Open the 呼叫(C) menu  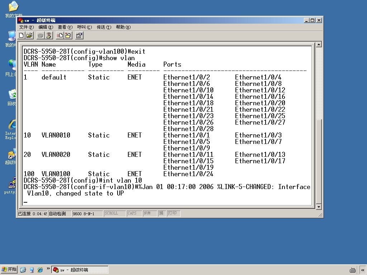pos(85,27)
